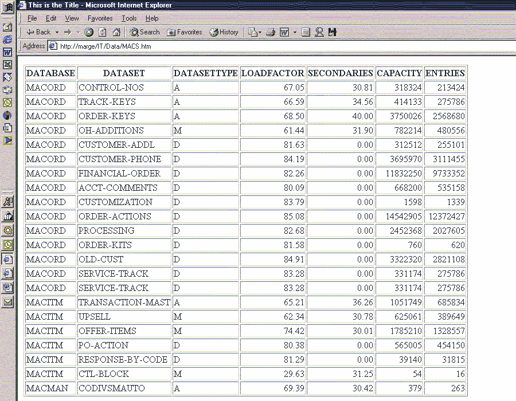
Task: Click the tag-shaped quick launch icon
Action: pyautogui.click(x=7, y=77)
